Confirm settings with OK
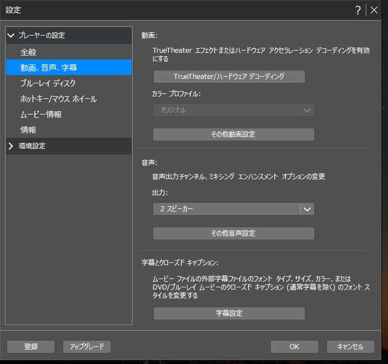 [x=294, y=346]
